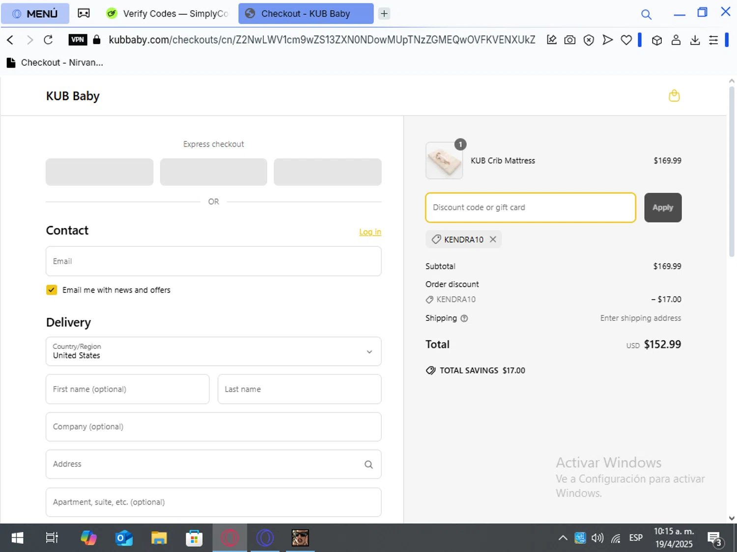Remove the KENDRA10 discount code

click(x=493, y=239)
